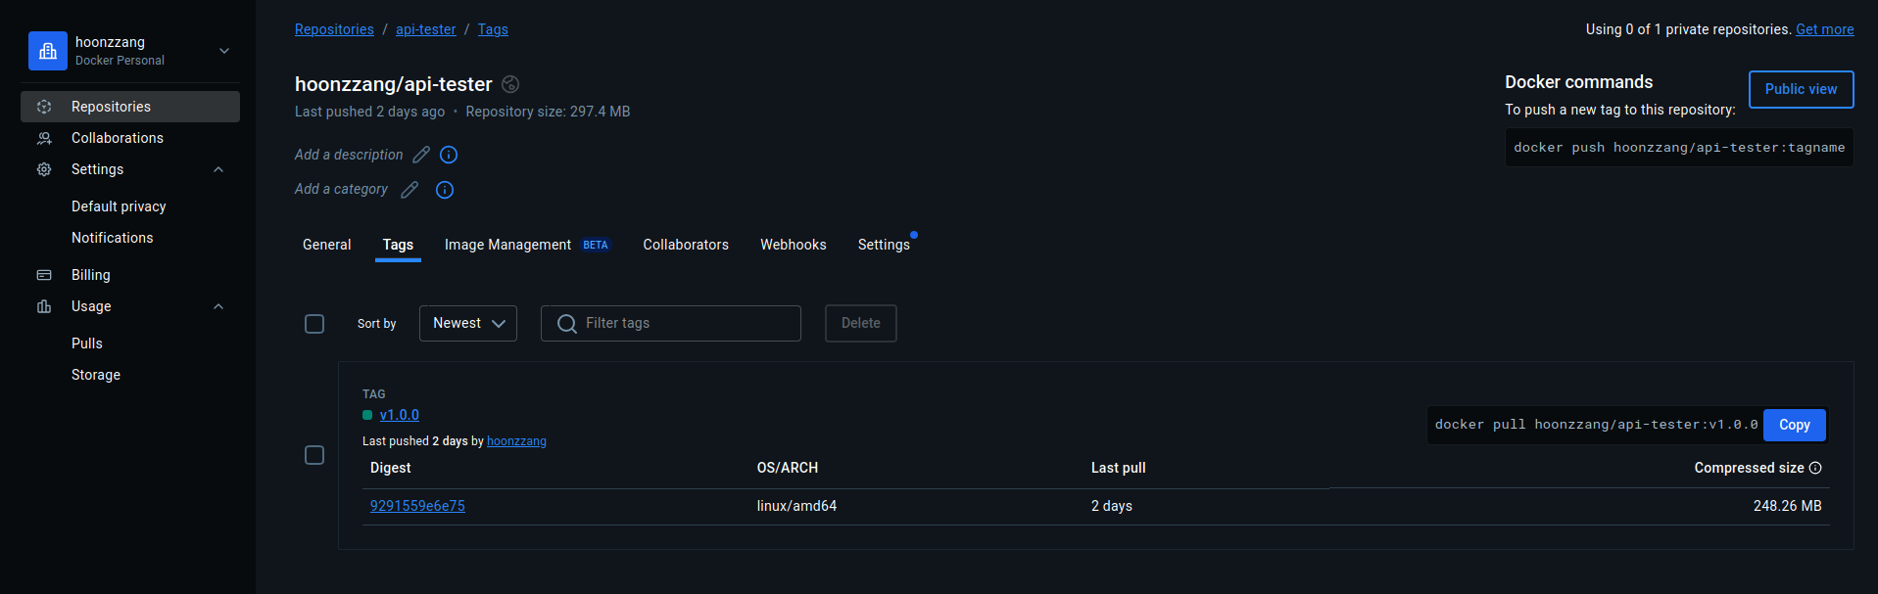Click the hoonzzang organization avatar icon

pos(48,51)
